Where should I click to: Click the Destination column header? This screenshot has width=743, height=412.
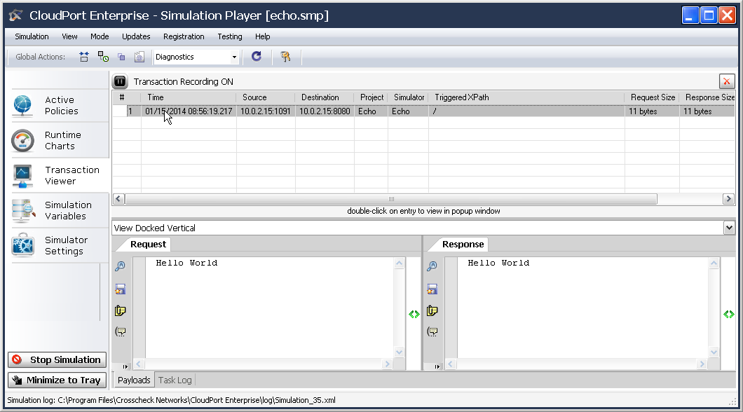click(325, 97)
